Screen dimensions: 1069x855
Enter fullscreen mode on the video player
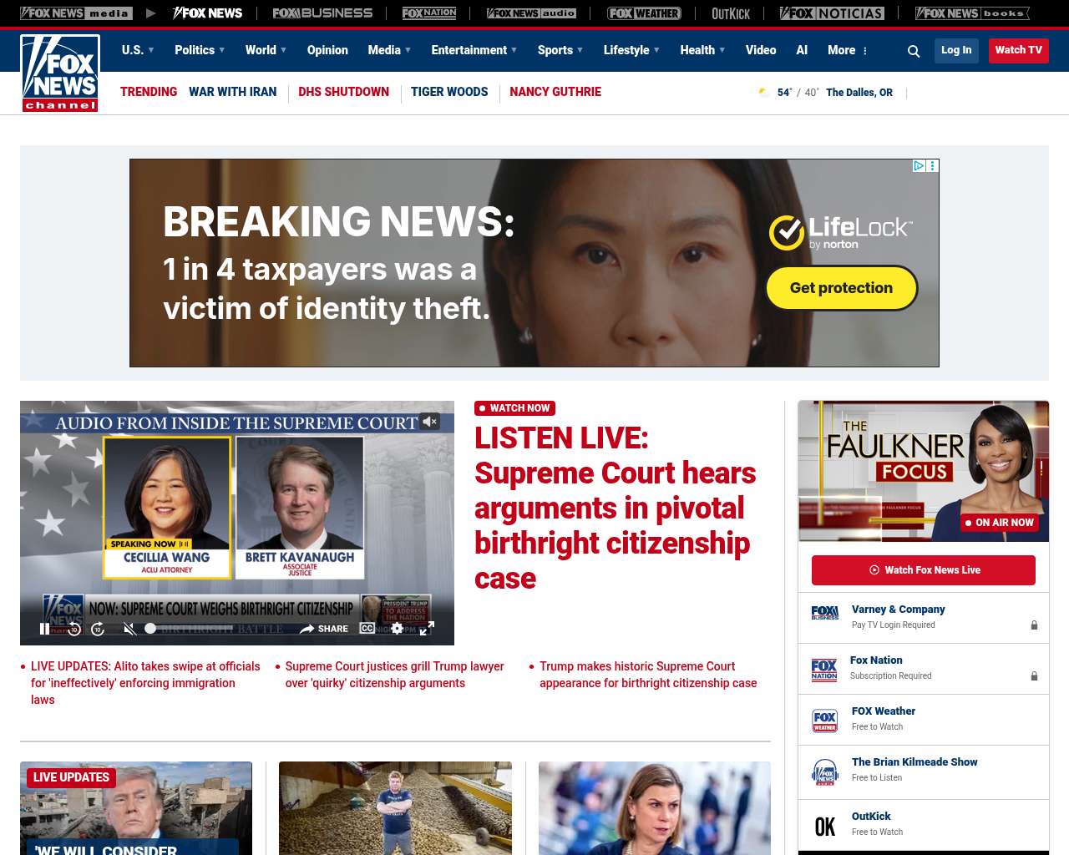[427, 628]
